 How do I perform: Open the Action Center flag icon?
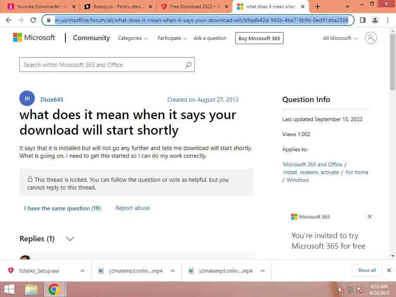pos(360,290)
